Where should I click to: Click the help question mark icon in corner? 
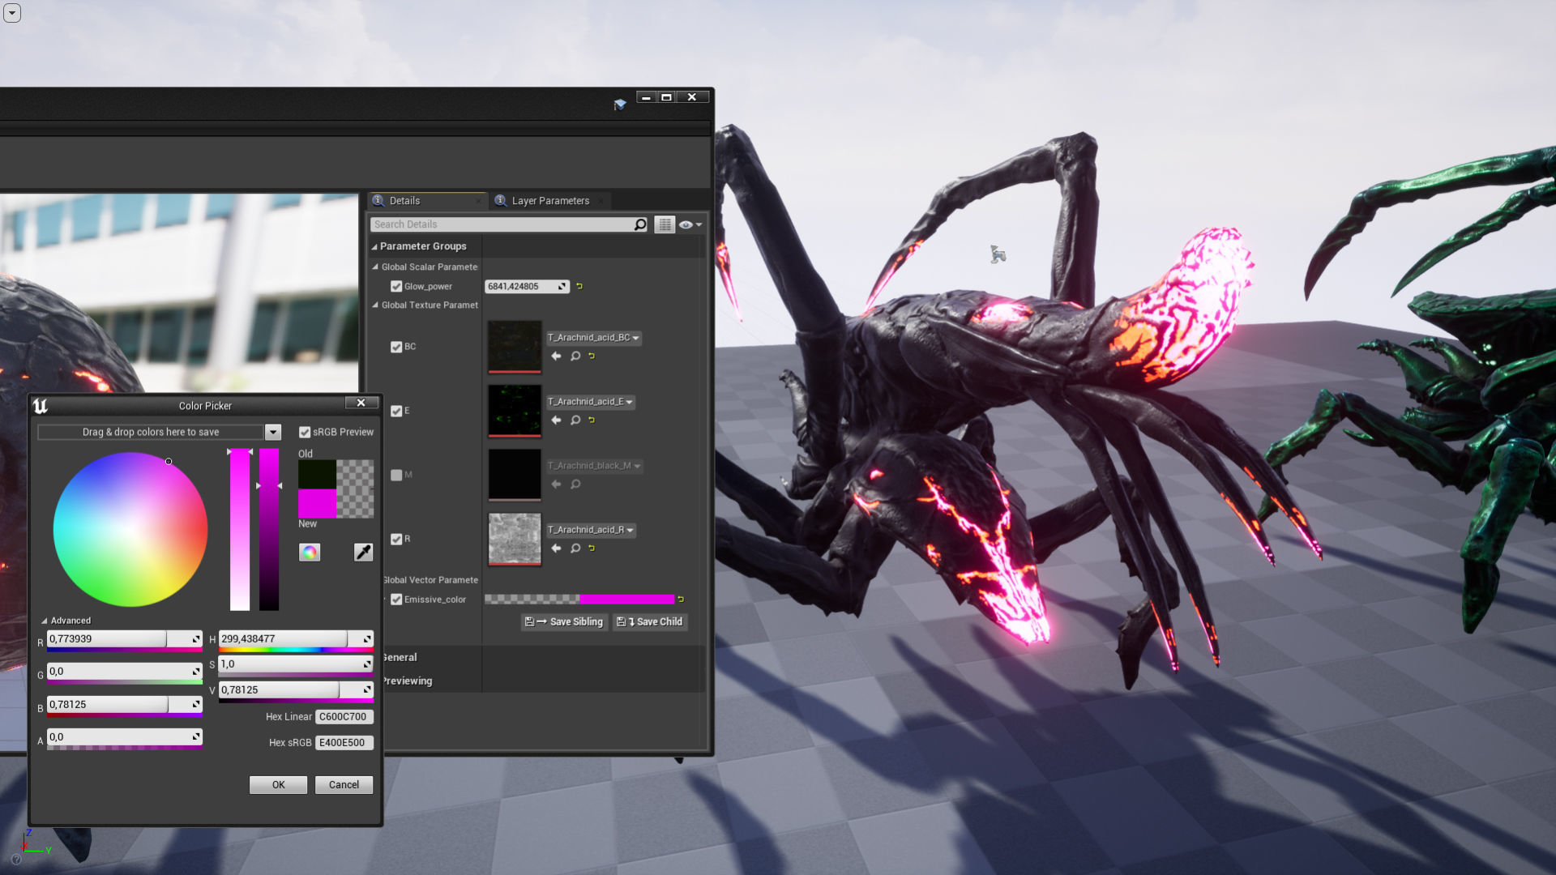(16, 860)
